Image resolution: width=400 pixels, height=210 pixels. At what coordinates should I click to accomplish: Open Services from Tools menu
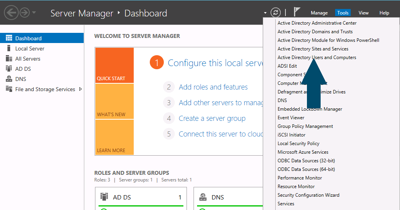[x=286, y=204]
